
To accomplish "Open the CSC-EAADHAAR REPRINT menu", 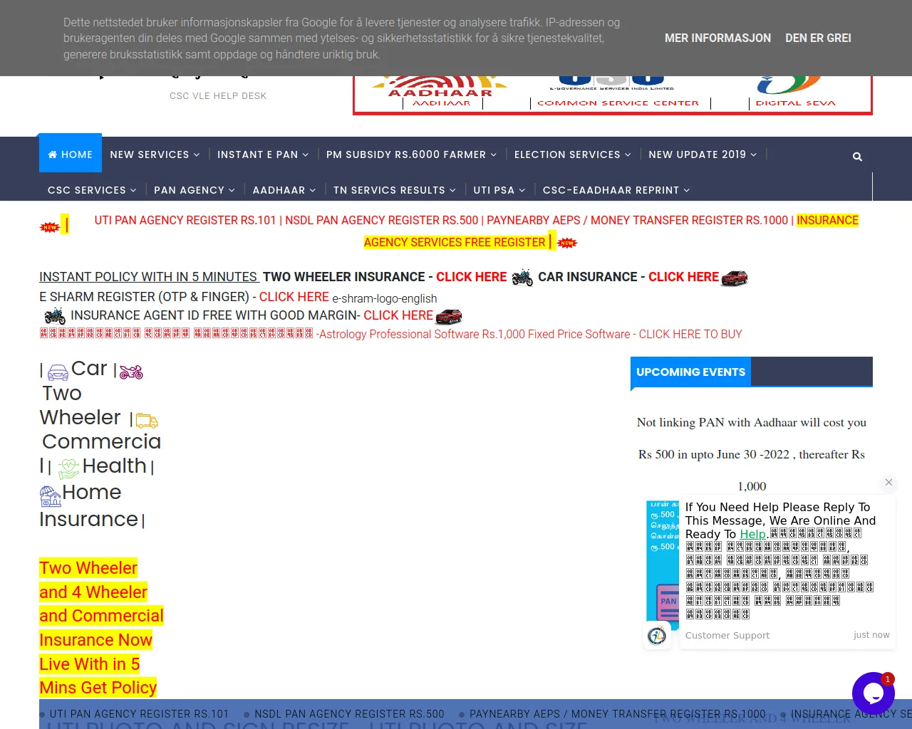I will click(616, 190).
